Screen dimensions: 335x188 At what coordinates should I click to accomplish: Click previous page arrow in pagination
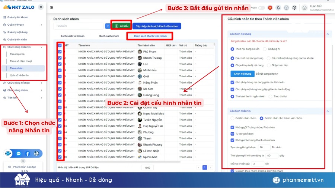click(x=198, y=168)
